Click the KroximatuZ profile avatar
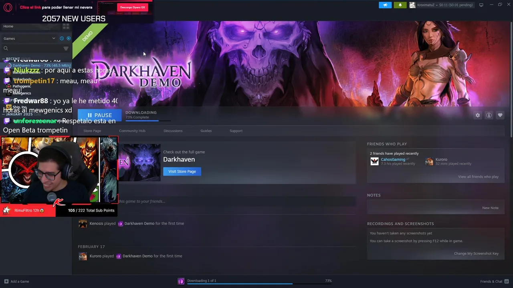 (x=412, y=5)
